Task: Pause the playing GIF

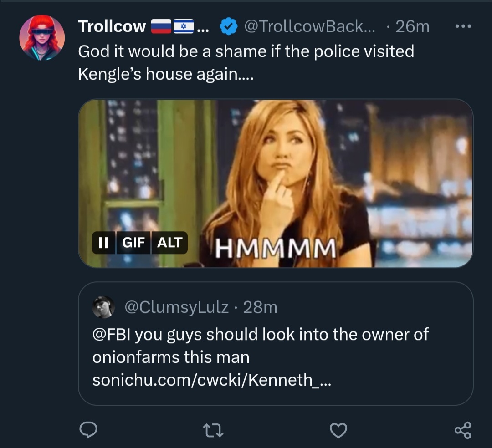Action: click(x=103, y=243)
